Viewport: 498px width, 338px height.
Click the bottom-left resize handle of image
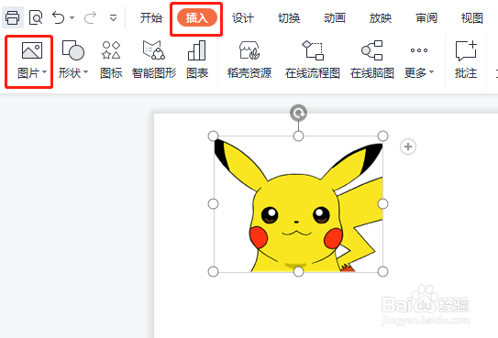tap(213, 272)
